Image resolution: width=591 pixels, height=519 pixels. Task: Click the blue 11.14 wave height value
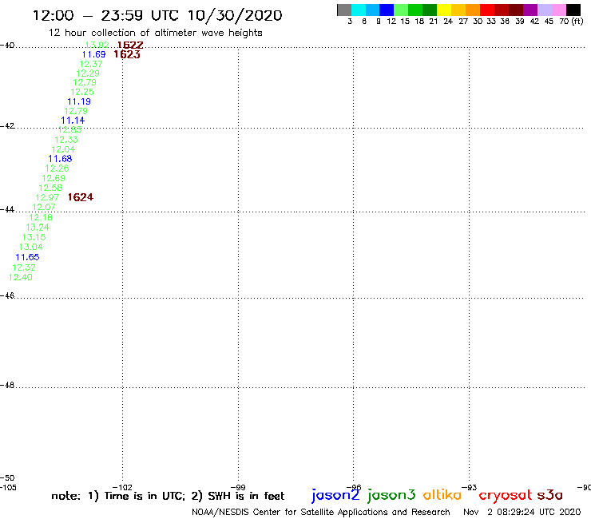tap(73, 121)
